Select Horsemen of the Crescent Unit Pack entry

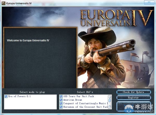pyautogui.click(x=86, y=107)
